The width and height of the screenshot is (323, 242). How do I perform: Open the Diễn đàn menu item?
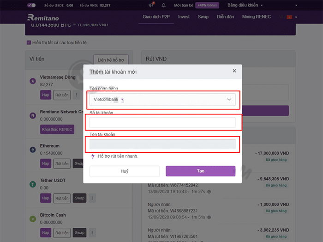coord(225,17)
